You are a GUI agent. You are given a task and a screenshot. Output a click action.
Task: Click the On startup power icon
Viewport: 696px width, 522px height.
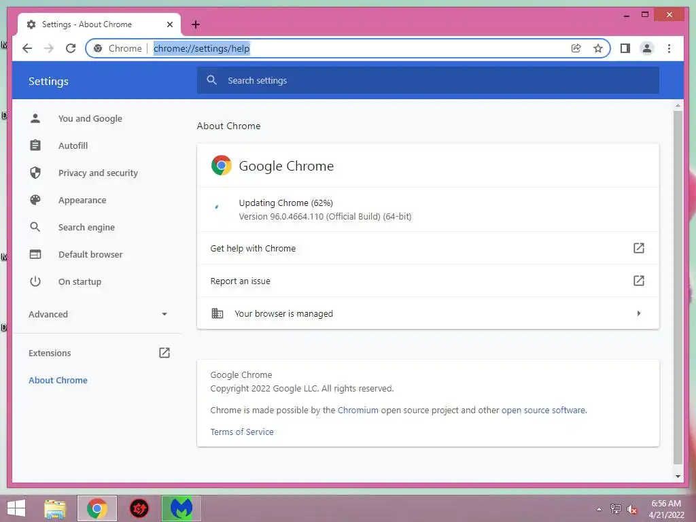pos(35,281)
